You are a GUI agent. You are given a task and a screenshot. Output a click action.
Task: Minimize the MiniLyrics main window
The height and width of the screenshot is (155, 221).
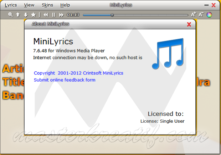[206, 5]
